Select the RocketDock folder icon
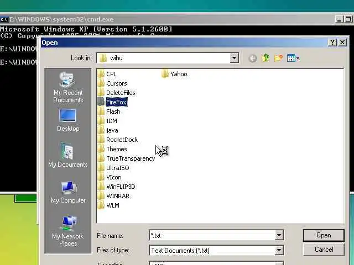354x265 pixels. [101, 140]
